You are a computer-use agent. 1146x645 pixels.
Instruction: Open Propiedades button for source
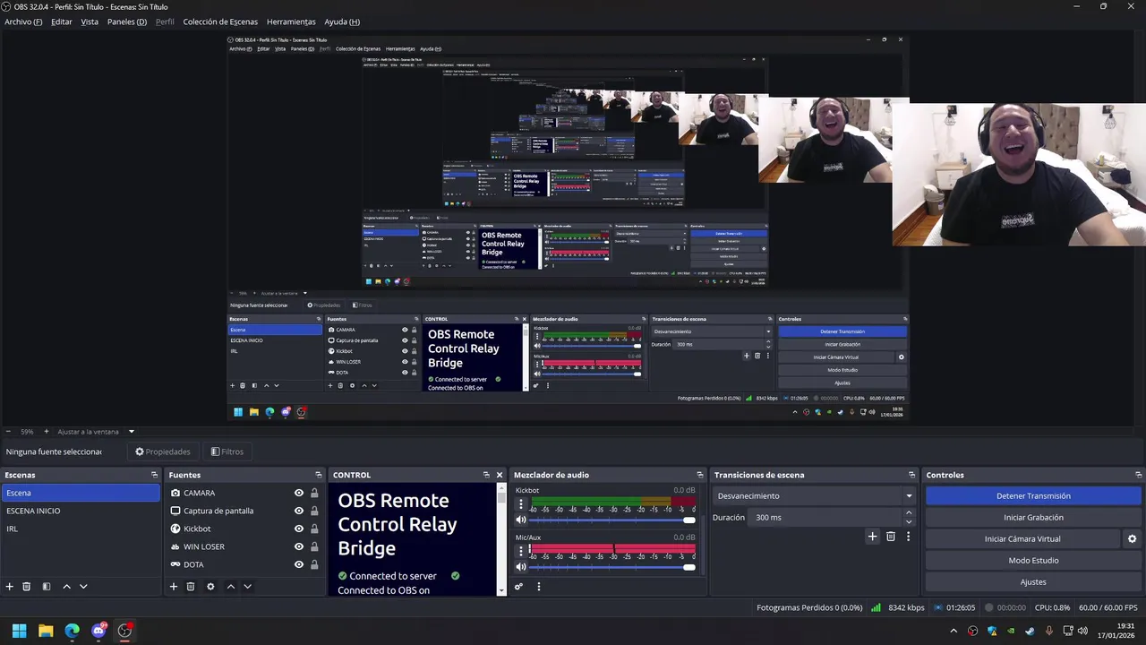pos(162,451)
